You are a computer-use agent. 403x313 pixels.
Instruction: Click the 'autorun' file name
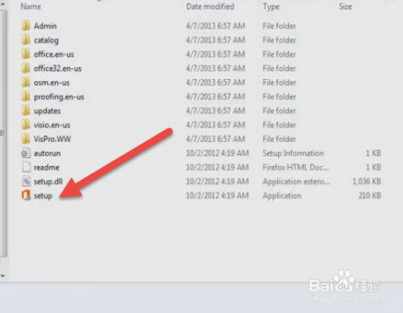click(47, 153)
